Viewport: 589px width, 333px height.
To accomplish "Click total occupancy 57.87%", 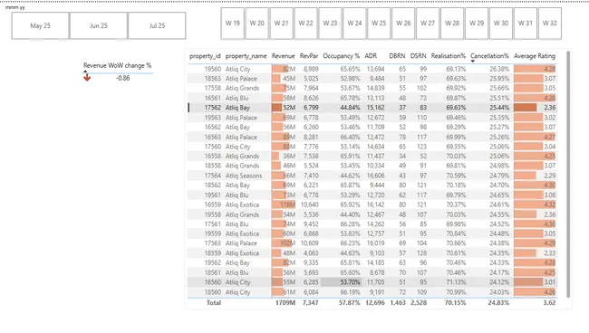I will [x=349, y=302].
